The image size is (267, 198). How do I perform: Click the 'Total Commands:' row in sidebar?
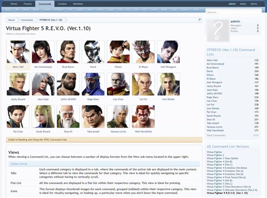[x=233, y=135]
